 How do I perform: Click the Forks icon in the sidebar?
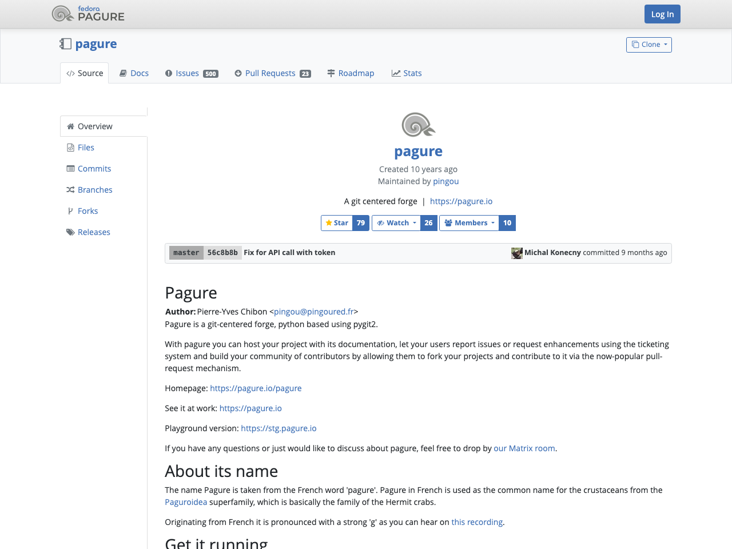tap(71, 210)
